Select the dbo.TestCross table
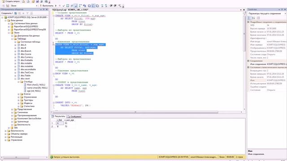 [x=27, y=72]
